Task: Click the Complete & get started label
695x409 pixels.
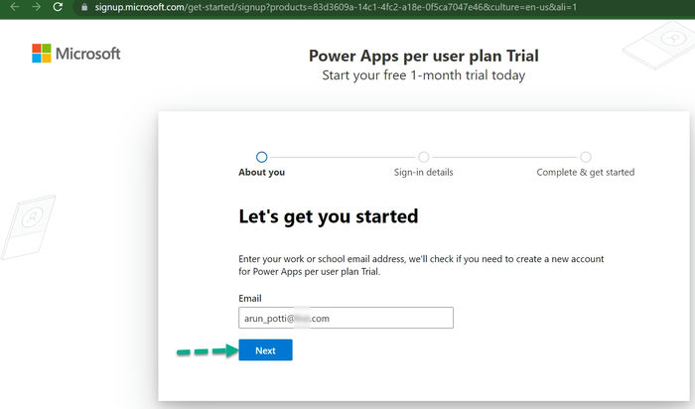Action: coord(586,173)
